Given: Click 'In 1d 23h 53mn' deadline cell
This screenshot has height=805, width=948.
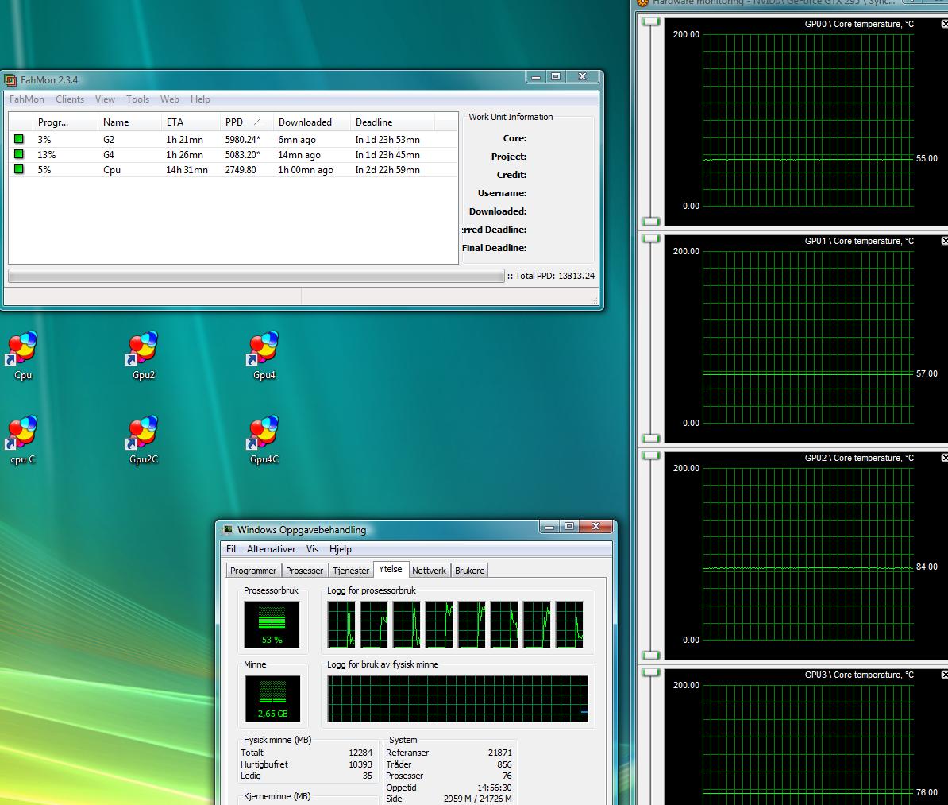Looking at the screenshot, I should [x=387, y=139].
